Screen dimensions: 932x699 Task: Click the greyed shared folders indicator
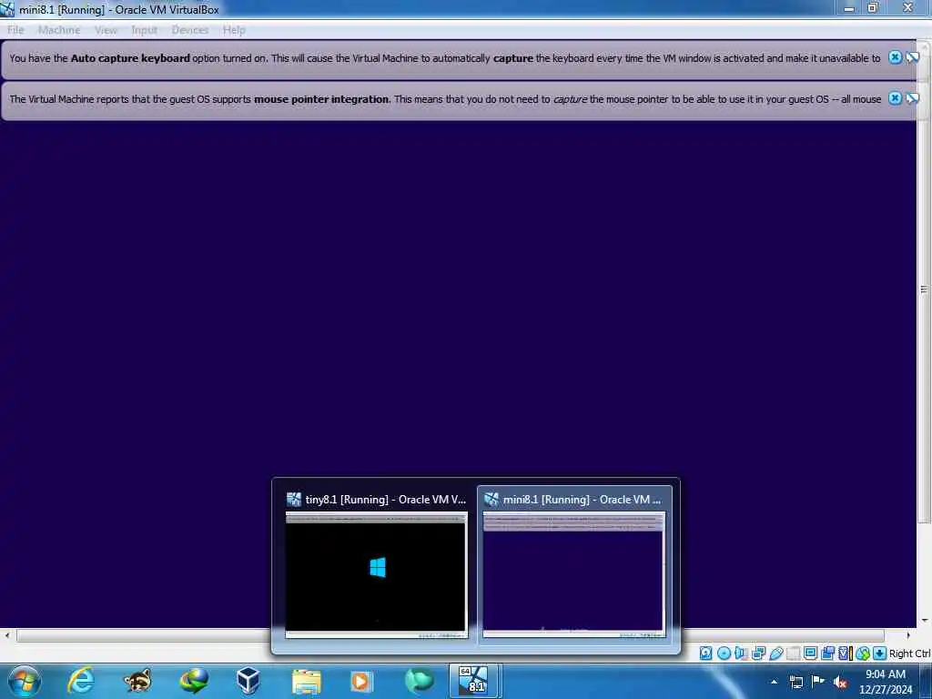[793, 653]
